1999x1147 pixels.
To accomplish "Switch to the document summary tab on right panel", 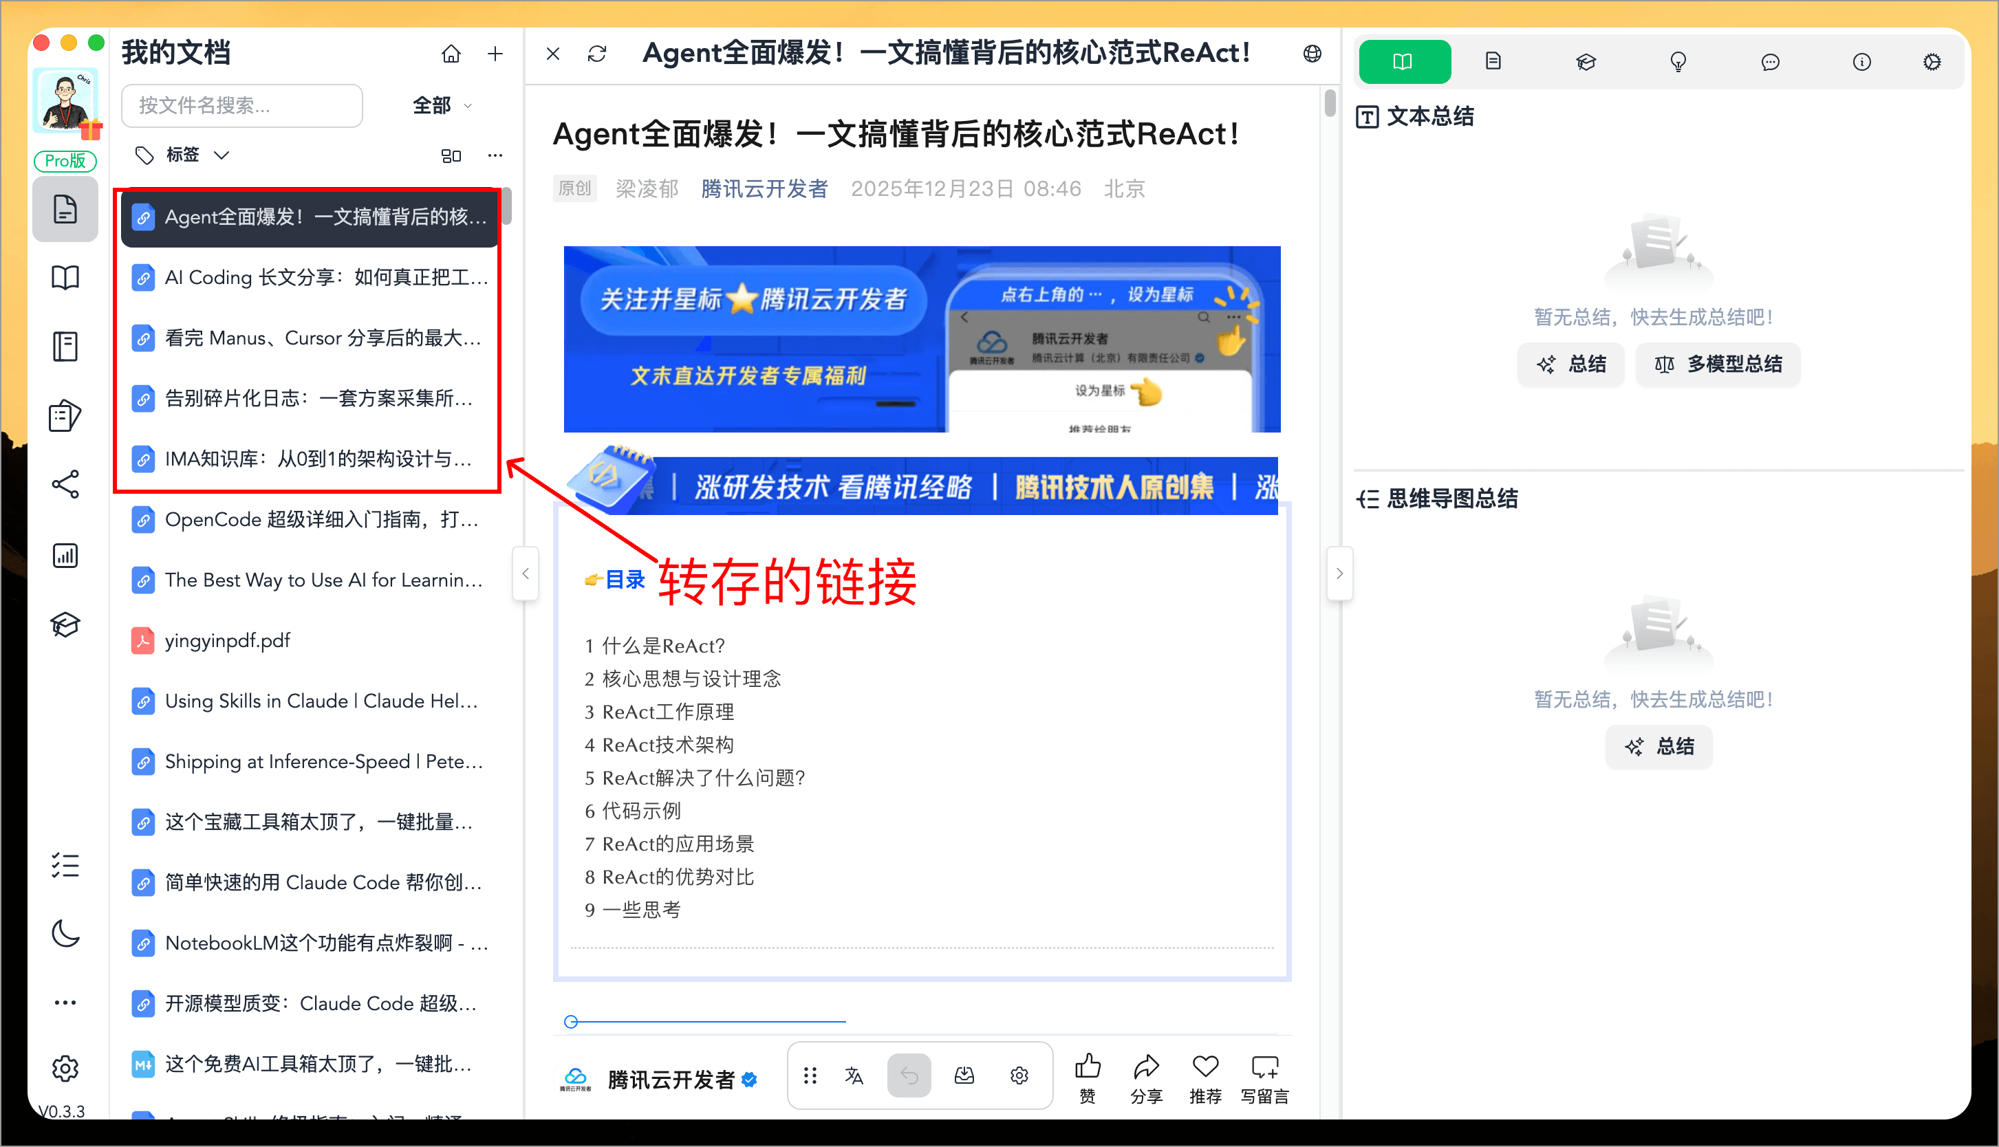I will click(x=1493, y=61).
